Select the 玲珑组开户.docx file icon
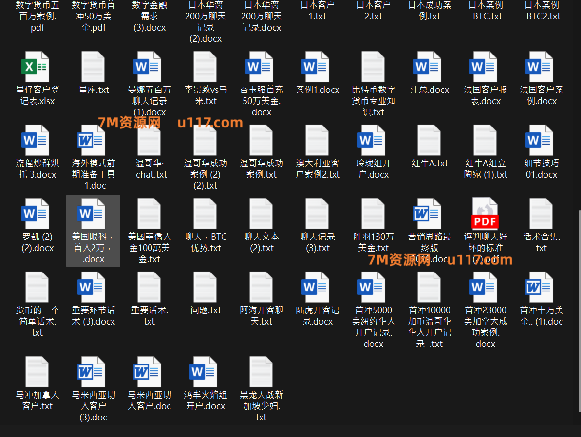The height and width of the screenshot is (437, 581). pos(373,141)
